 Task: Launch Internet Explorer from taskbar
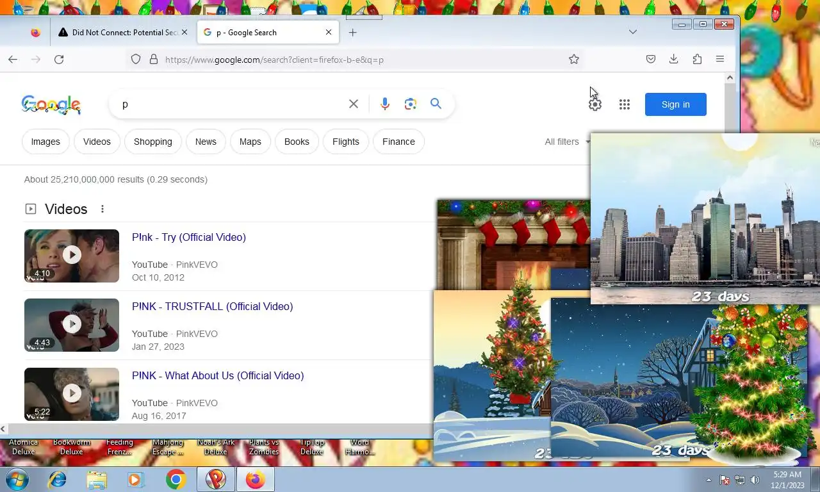coord(58,479)
